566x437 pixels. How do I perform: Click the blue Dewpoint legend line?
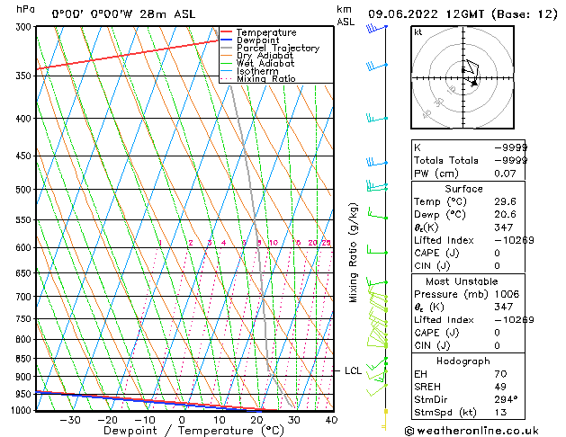tap(226, 40)
